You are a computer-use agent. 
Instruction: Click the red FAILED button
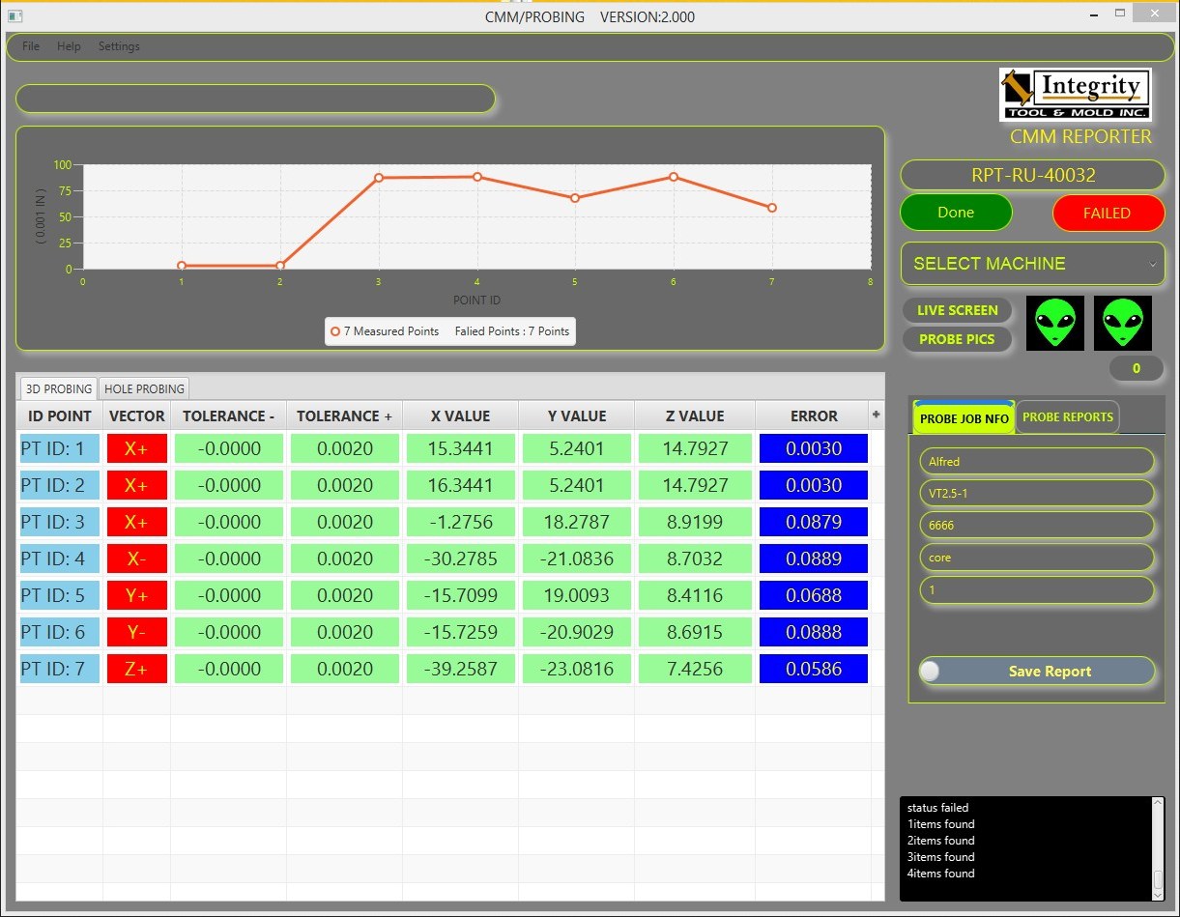point(1108,213)
